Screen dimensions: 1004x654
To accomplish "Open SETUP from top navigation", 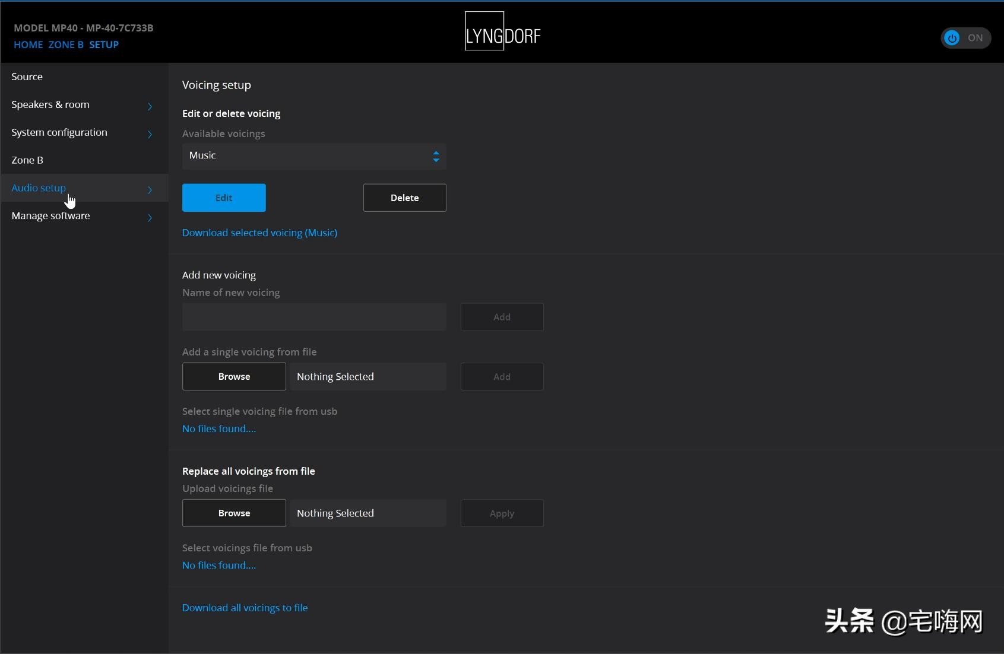I will 104,45.
